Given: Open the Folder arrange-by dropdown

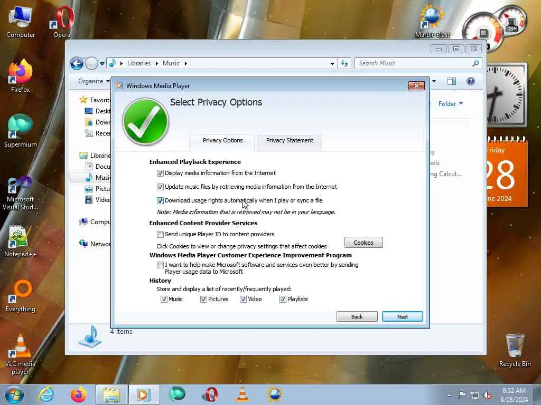Looking at the screenshot, I should coord(451,104).
